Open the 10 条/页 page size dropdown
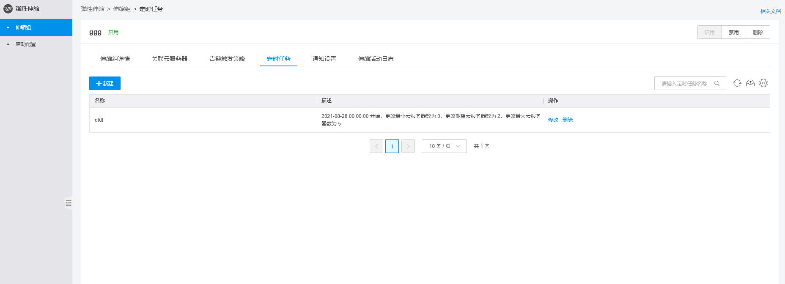Screen dimensions: 785x284 tap(444, 146)
